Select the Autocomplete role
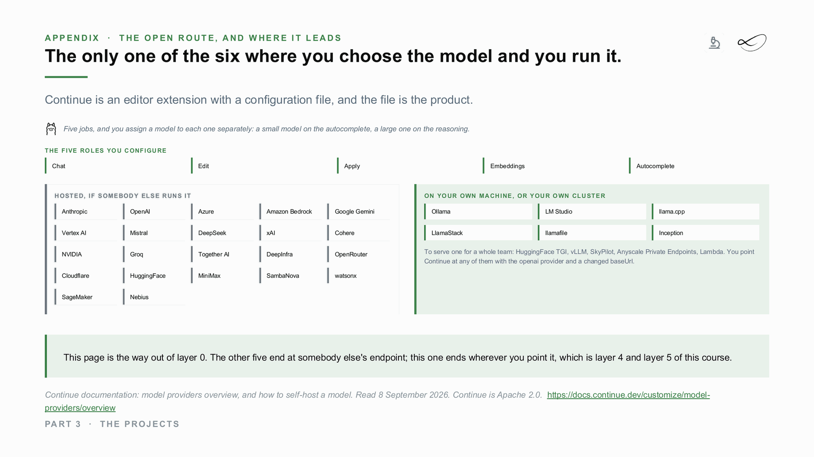 tap(699, 166)
